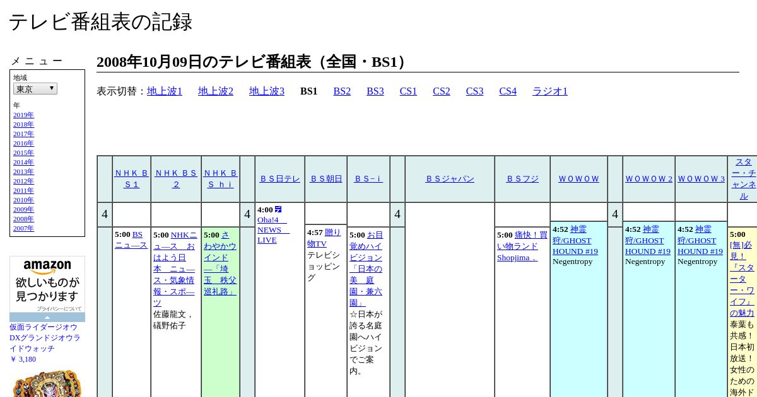Switch the listing to 地上波3
The width and height of the screenshot is (757, 397).
[267, 91]
